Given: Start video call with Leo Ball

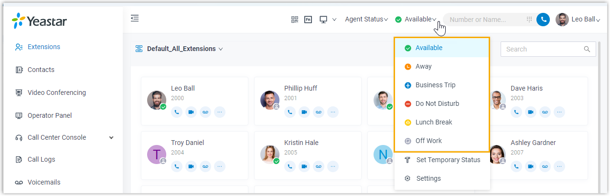Looking at the screenshot, I should pyautogui.click(x=191, y=112).
